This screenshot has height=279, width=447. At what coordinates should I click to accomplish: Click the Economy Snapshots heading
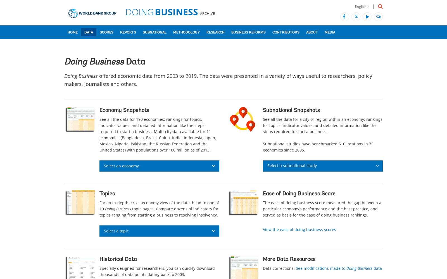pos(124,110)
